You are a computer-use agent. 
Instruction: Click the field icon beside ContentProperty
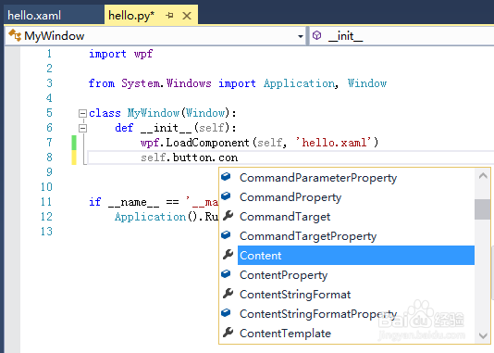[x=227, y=274]
